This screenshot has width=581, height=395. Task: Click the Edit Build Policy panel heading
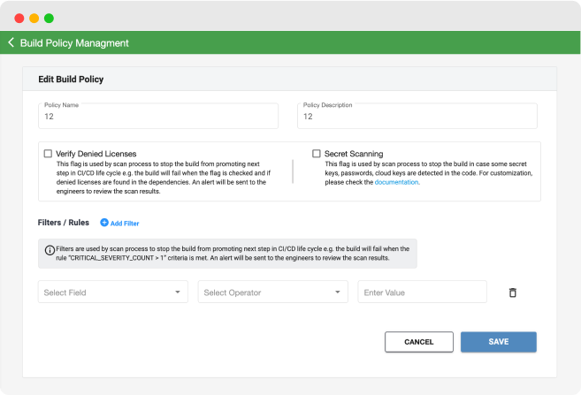pyautogui.click(x=71, y=80)
